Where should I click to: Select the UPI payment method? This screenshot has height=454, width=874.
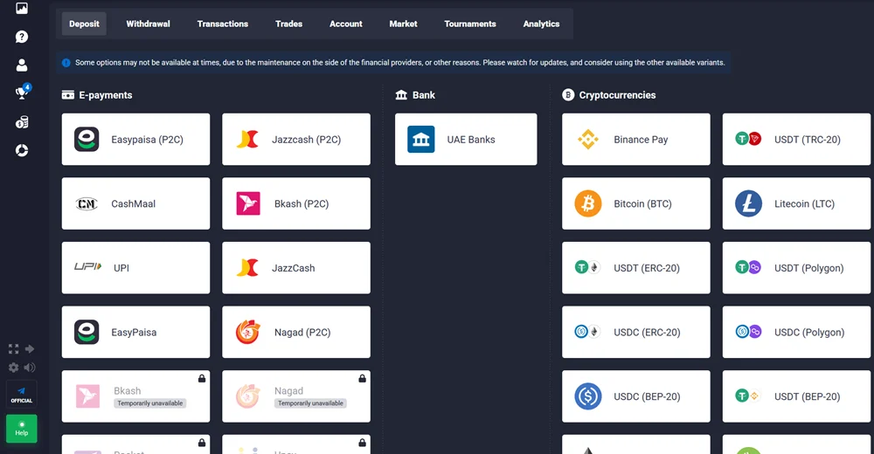point(136,268)
